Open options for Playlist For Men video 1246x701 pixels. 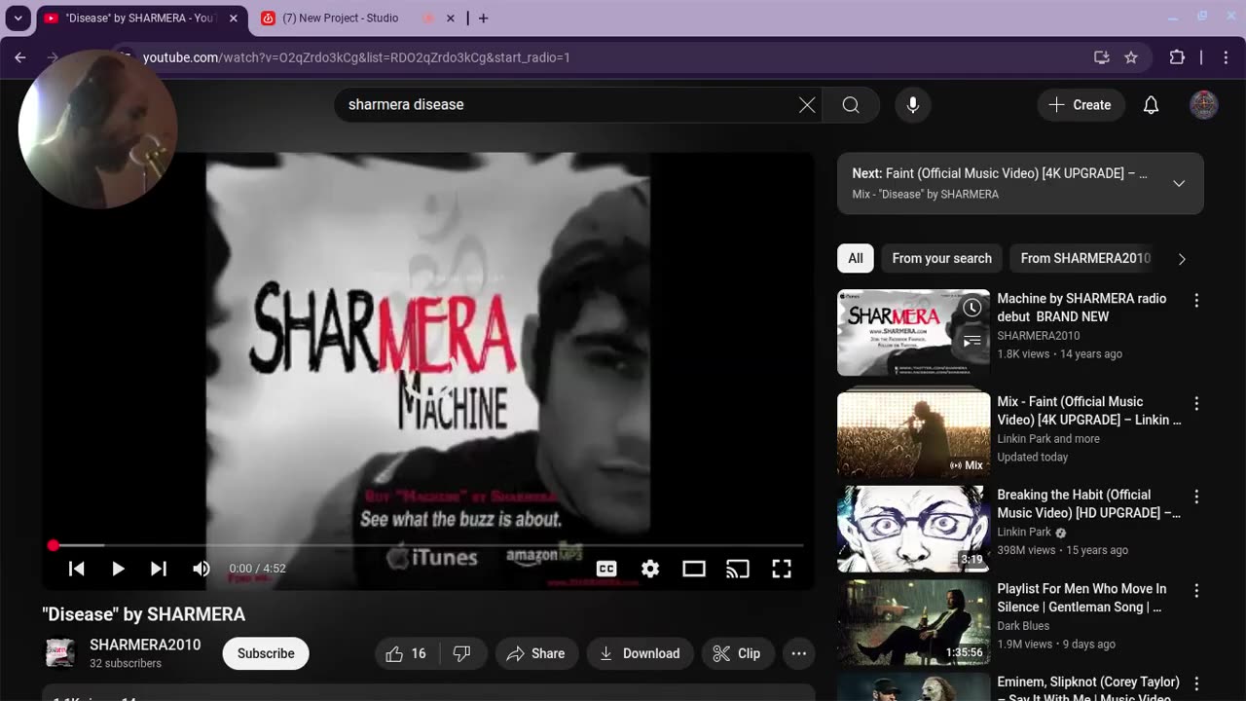click(x=1196, y=590)
